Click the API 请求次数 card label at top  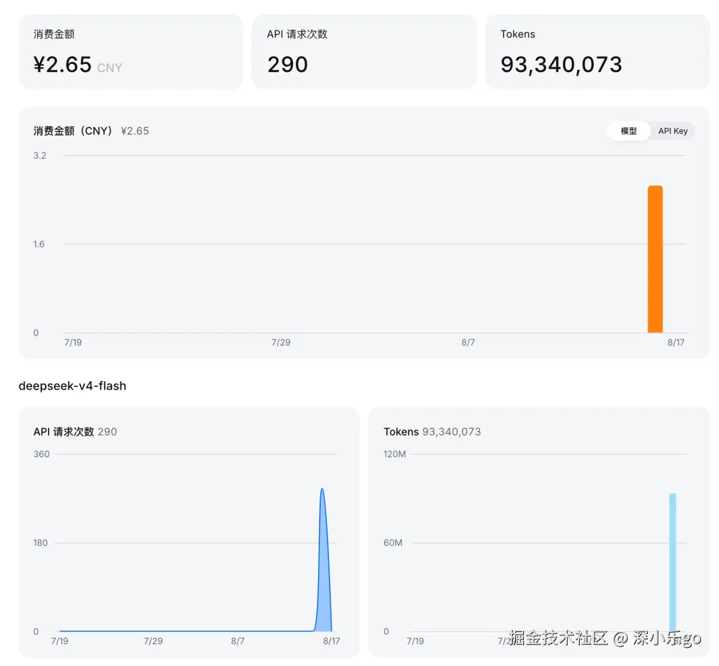(297, 35)
